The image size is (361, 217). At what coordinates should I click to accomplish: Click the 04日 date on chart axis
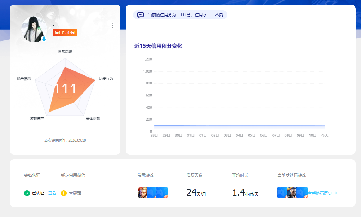click(240, 135)
